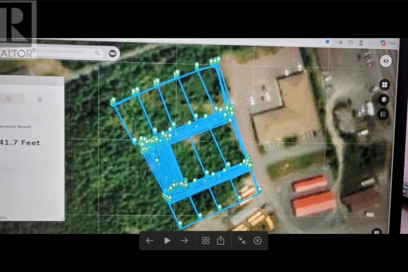Image resolution: width=408 pixels, height=272 pixels.
Task: Start the slideshow with the play button
Action: (167, 241)
